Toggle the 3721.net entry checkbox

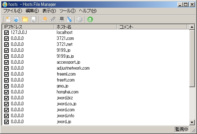click(x=6, y=44)
